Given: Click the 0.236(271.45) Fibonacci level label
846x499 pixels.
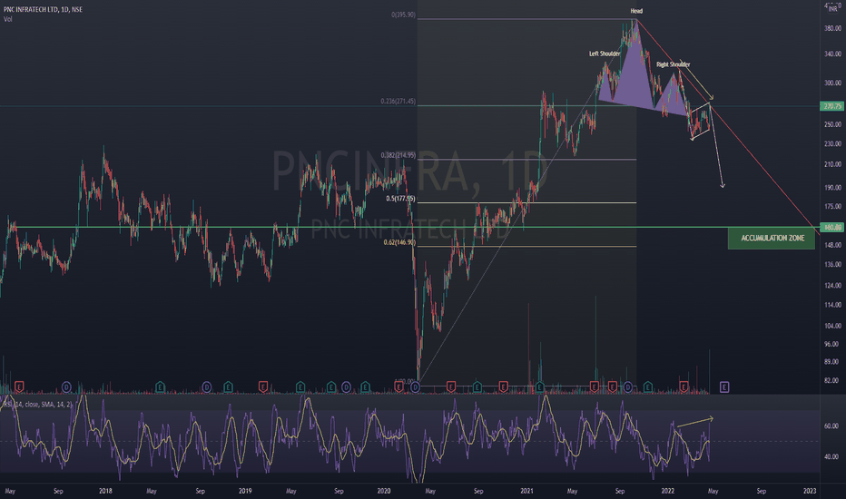Looking at the screenshot, I should click(x=398, y=102).
